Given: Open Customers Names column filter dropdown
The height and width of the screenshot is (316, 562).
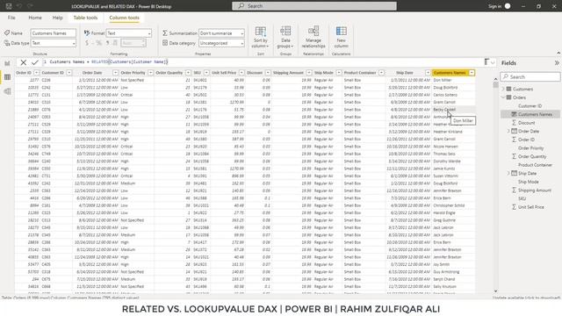Looking at the screenshot, I should click(x=472, y=73).
